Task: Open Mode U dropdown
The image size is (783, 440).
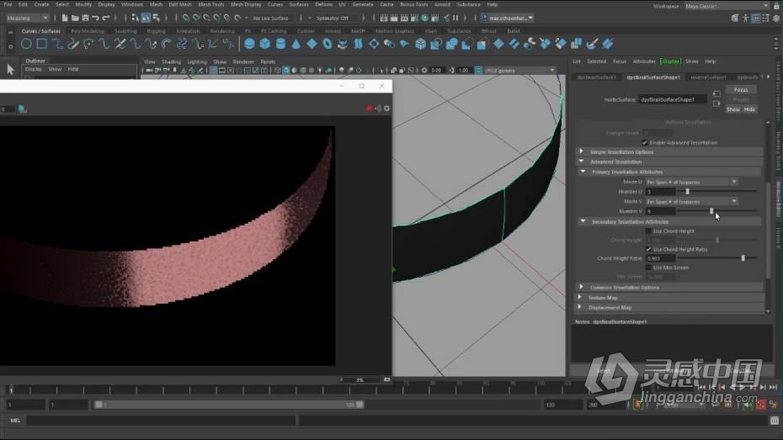Action: [x=691, y=182]
